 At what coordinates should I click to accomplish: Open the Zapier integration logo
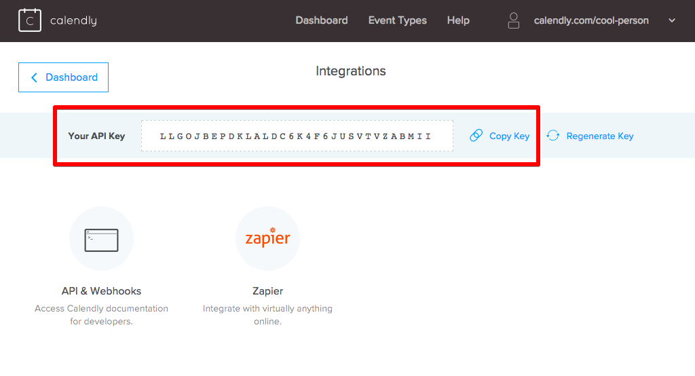[267, 238]
